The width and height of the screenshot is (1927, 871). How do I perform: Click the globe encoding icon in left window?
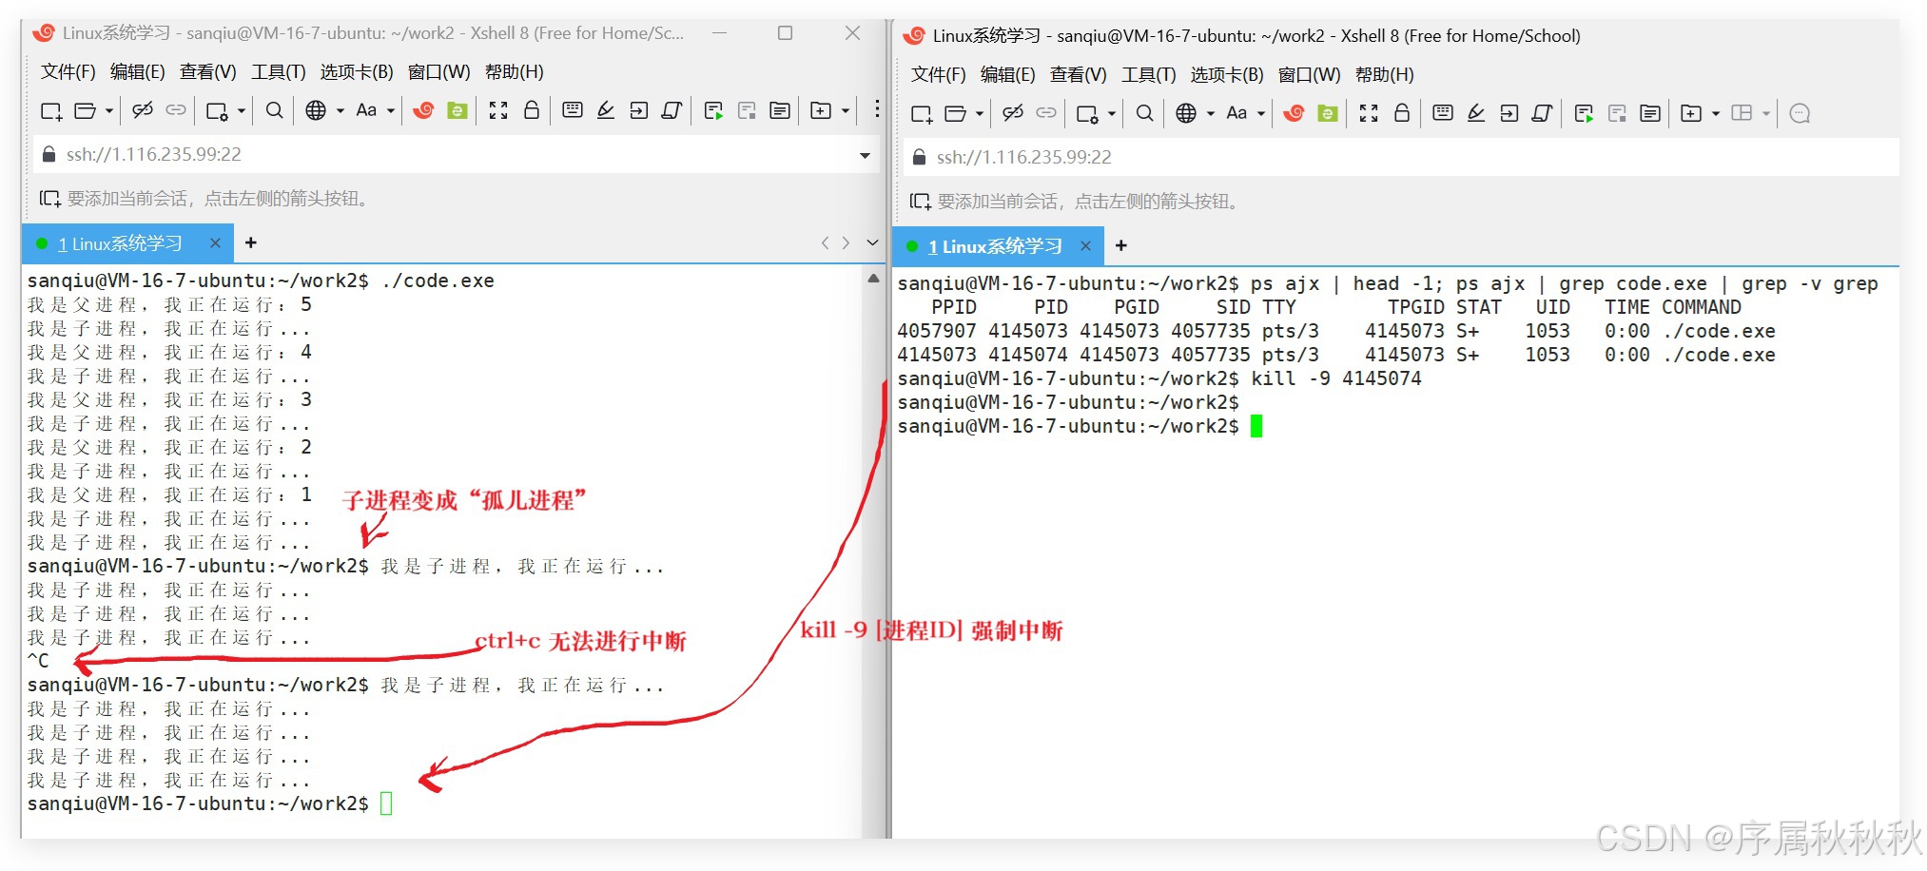(x=316, y=110)
